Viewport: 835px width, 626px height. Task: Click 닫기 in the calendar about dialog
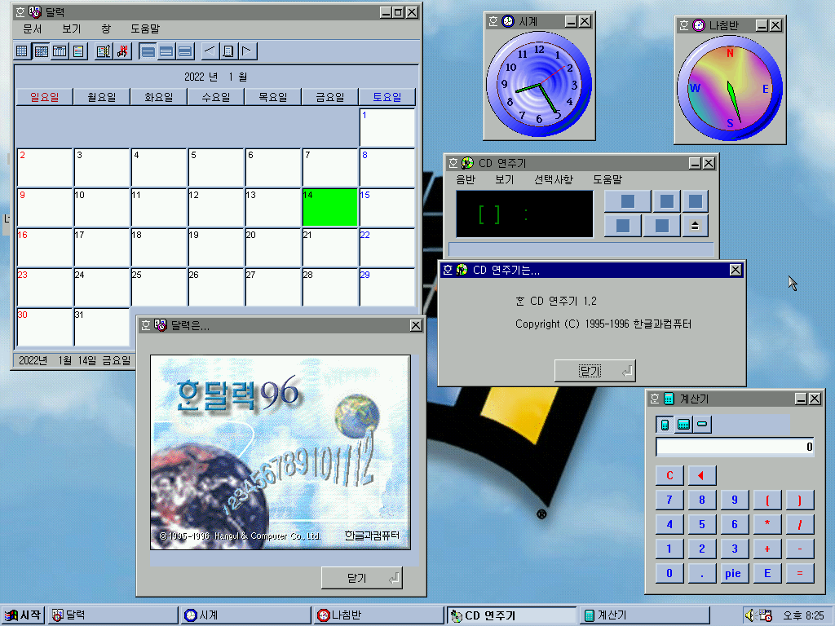tap(362, 578)
